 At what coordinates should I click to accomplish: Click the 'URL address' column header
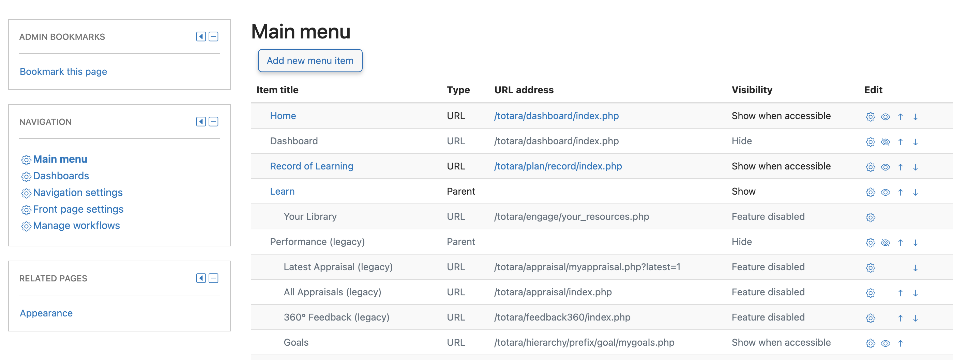[x=524, y=90]
